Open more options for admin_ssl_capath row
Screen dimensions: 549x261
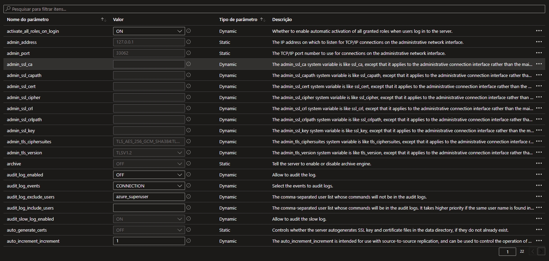click(539, 75)
